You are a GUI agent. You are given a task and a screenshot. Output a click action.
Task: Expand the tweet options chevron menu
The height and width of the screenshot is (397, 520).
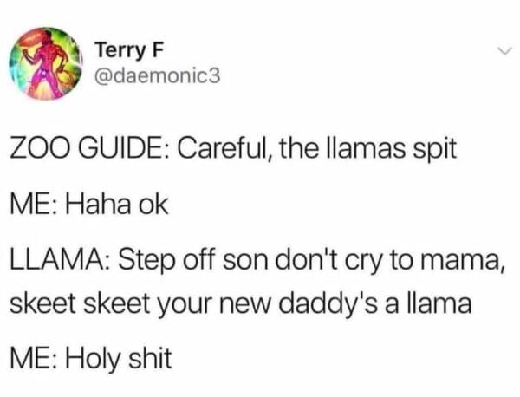coord(504,51)
